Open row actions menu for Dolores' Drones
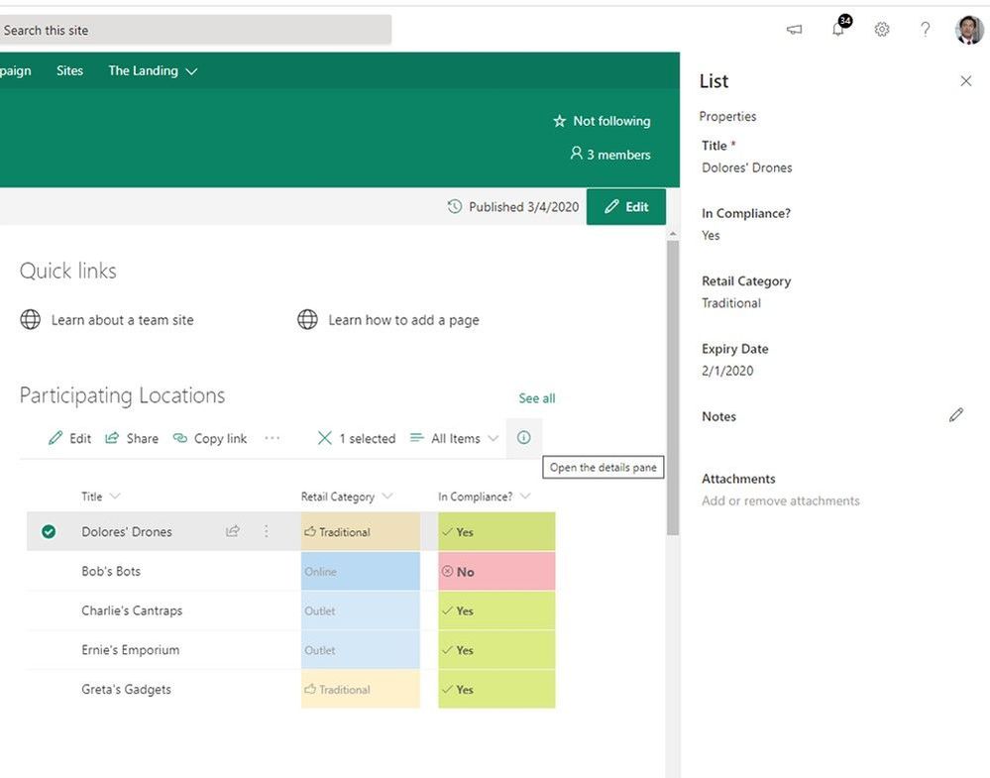Viewport: 990px width, 778px height. pos(266,531)
